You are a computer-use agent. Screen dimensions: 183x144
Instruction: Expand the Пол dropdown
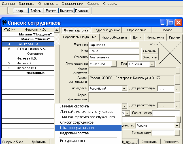coord(152,64)
